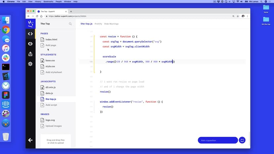Click the Ask a question field
Viewport: 274px width, 154px height.
pyautogui.click(x=217, y=140)
